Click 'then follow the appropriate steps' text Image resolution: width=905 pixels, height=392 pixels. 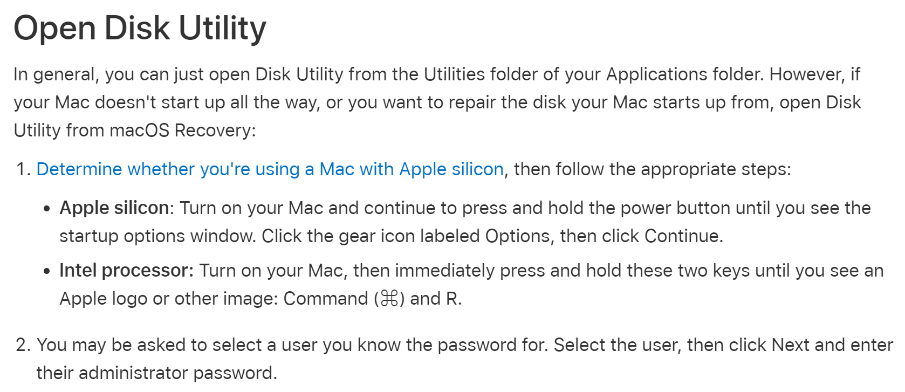(x=649, y=169)
